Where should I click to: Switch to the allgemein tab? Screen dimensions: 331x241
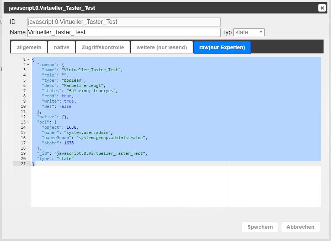[29, 48]
